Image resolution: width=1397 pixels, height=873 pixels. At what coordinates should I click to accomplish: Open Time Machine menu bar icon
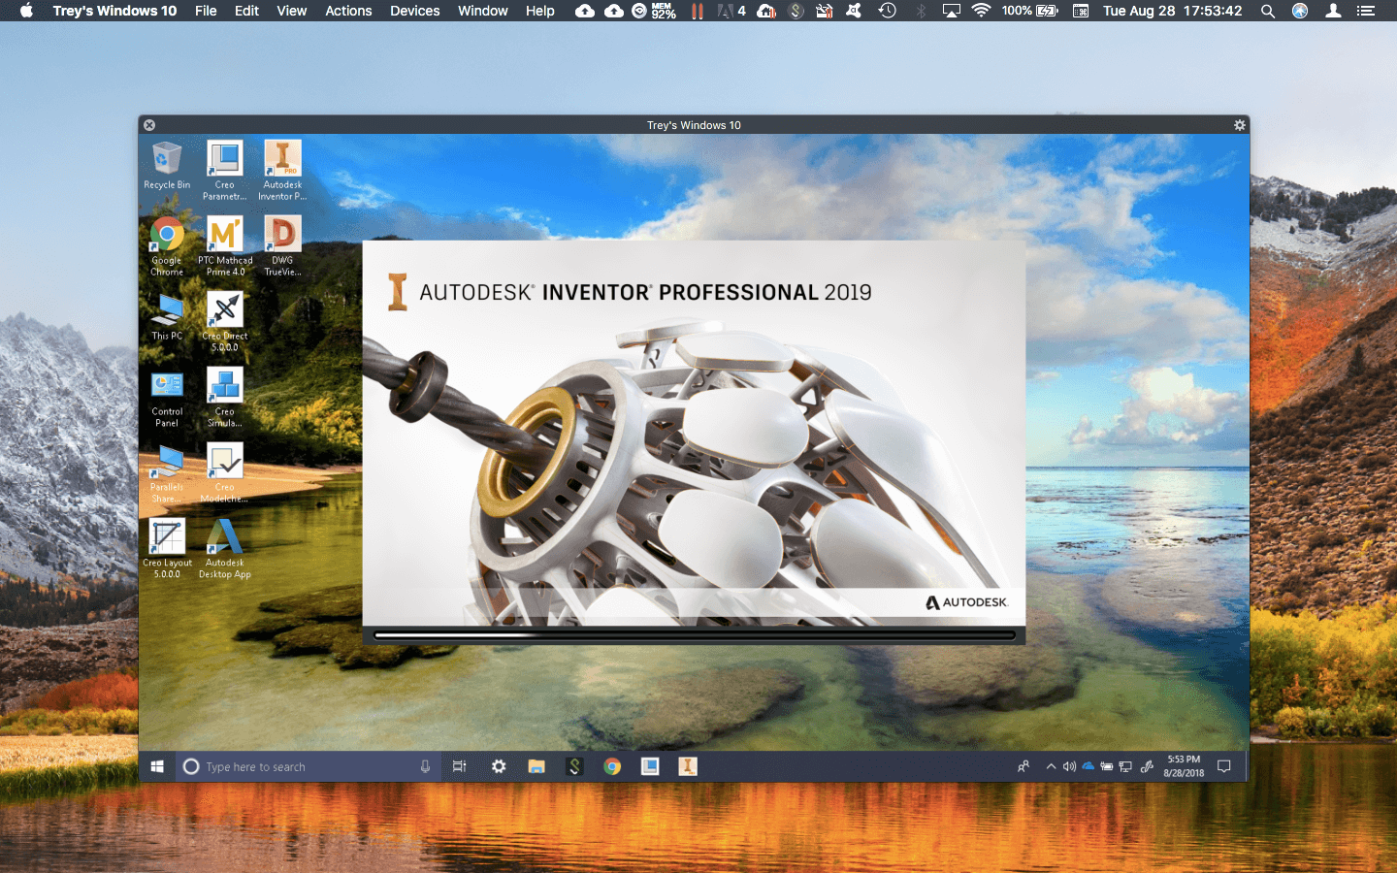coord(887,11)
